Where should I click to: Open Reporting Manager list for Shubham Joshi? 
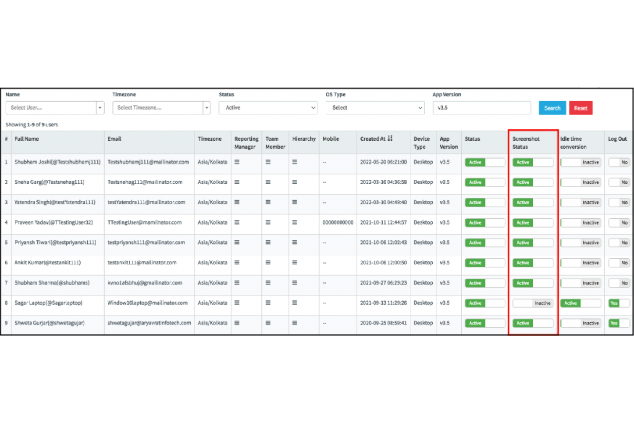pyautogui.click(x=237, y=162)
